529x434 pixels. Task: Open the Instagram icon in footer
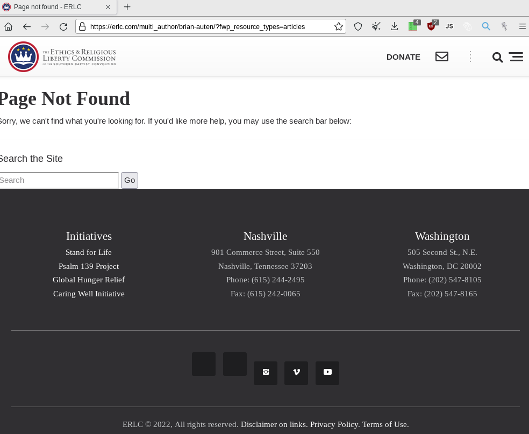pos(266,373)
